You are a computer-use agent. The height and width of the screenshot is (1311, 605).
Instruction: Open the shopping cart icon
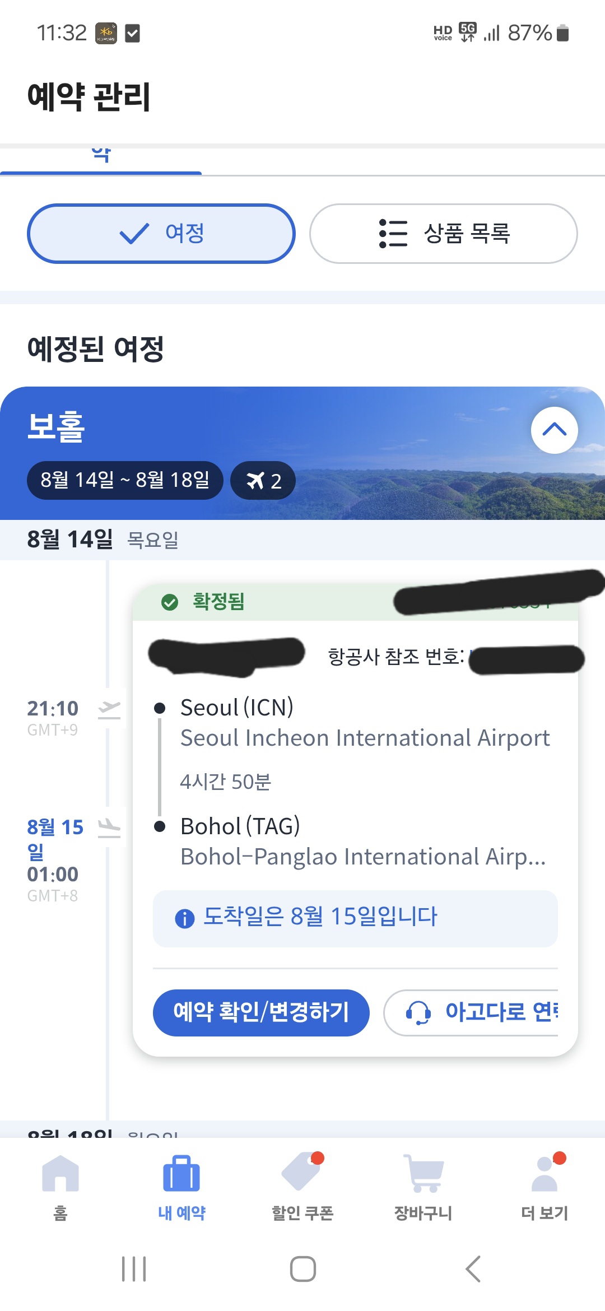click(x=424, y=1173)
